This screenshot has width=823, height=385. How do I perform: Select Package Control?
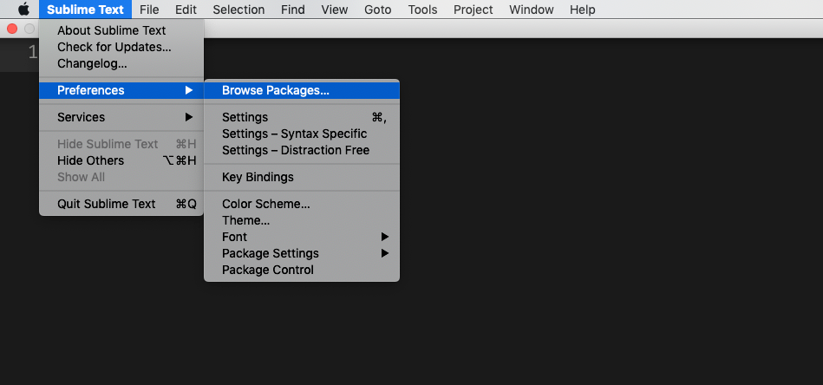(302, 271)
